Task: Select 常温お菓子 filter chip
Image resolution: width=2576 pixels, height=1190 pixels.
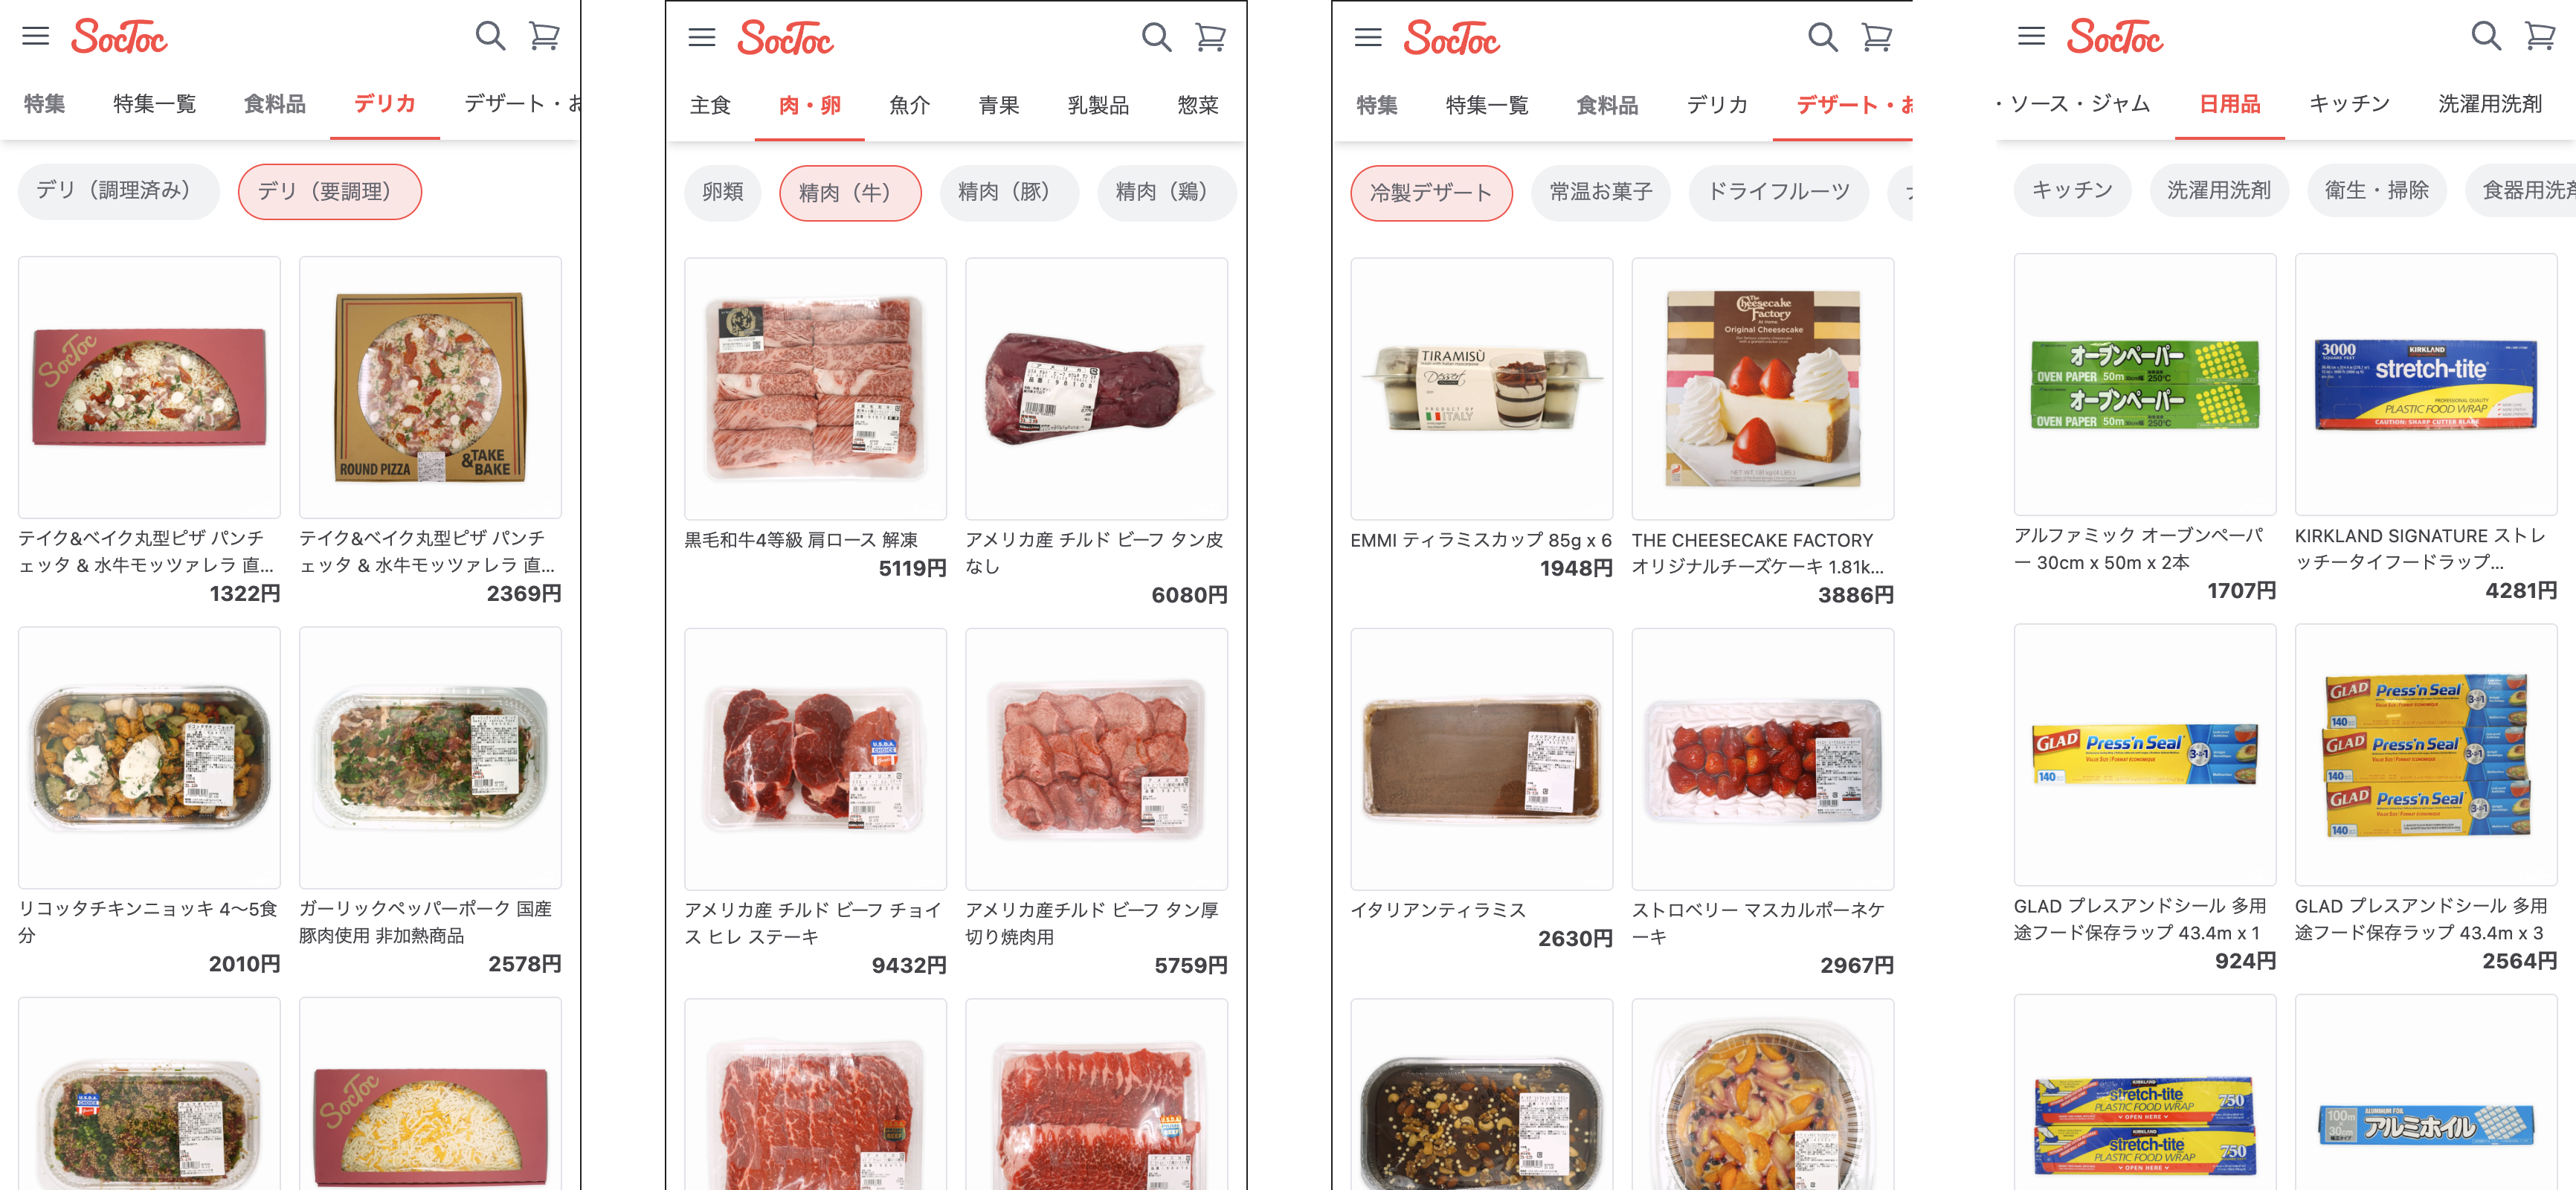Action: coord(1601,192)
